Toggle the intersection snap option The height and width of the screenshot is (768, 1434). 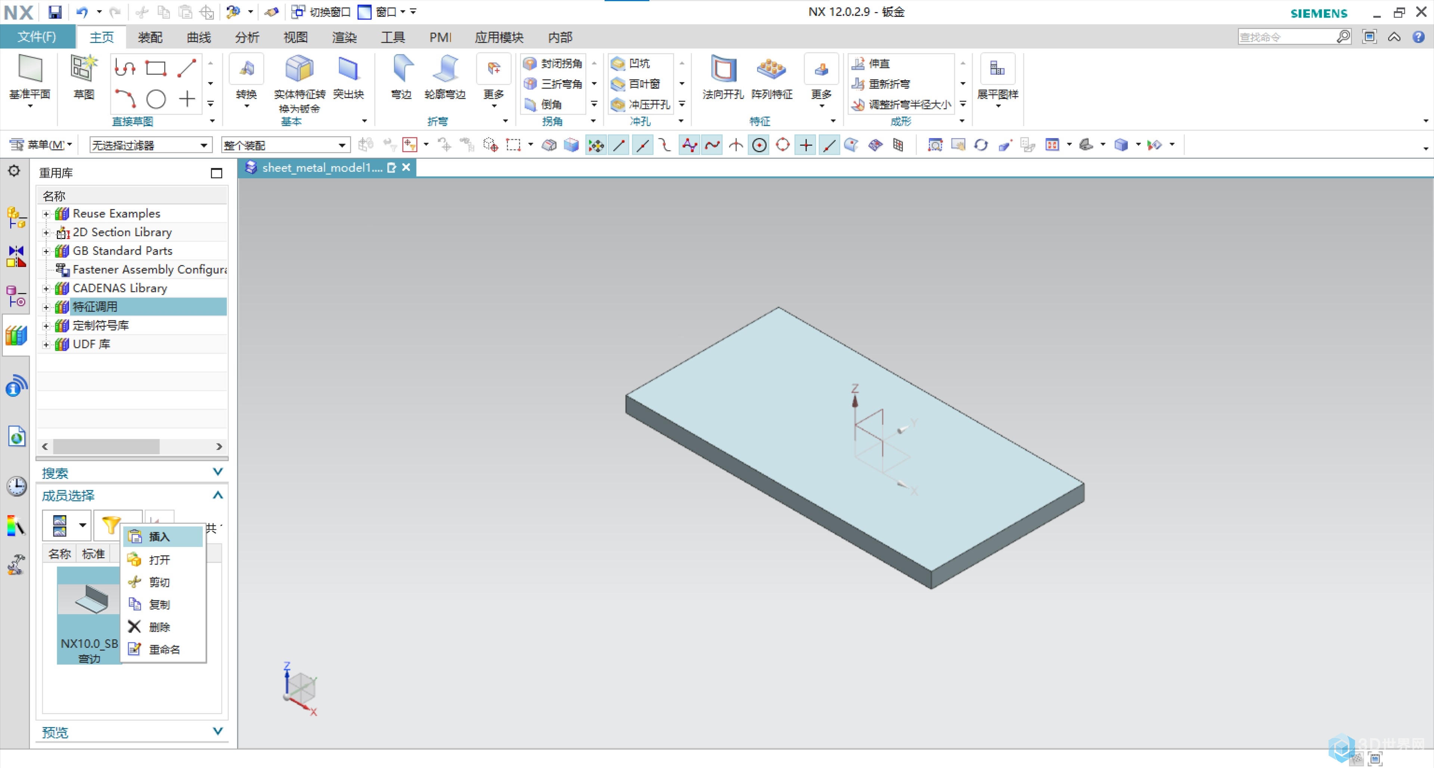(x=736, y=145)
